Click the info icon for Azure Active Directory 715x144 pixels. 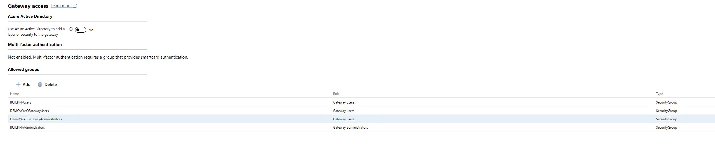pyautogui.click(x=71, y=29)
